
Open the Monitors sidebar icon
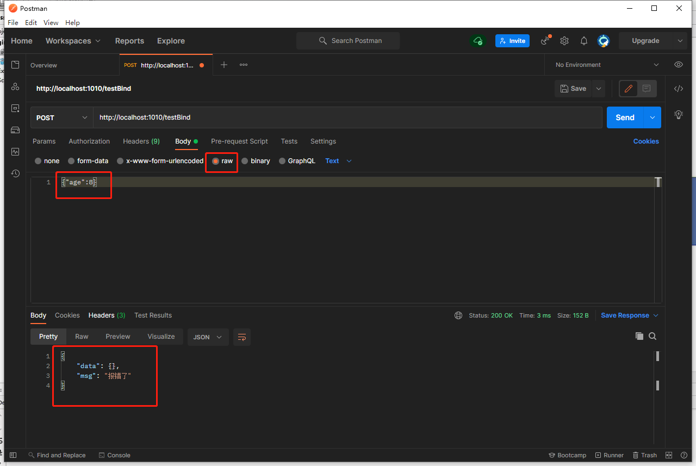[x=15, y=152]
